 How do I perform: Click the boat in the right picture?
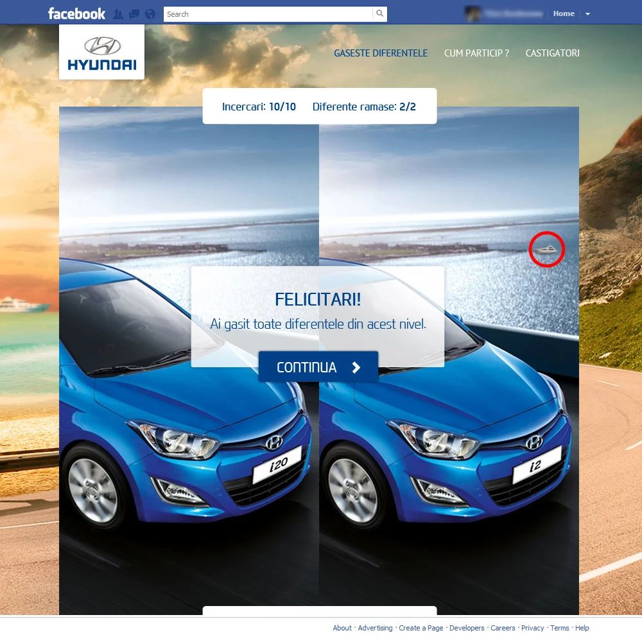coord(546,249)
